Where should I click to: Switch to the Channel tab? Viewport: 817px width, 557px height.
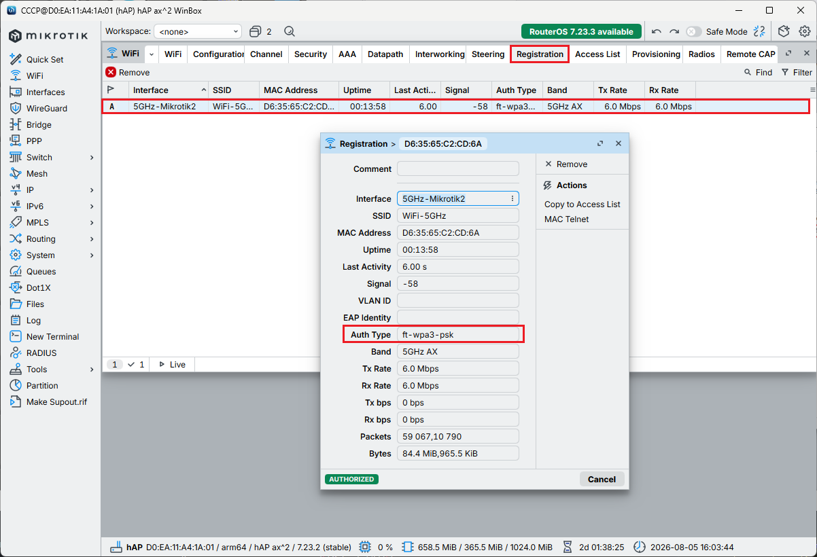[266, 54]
